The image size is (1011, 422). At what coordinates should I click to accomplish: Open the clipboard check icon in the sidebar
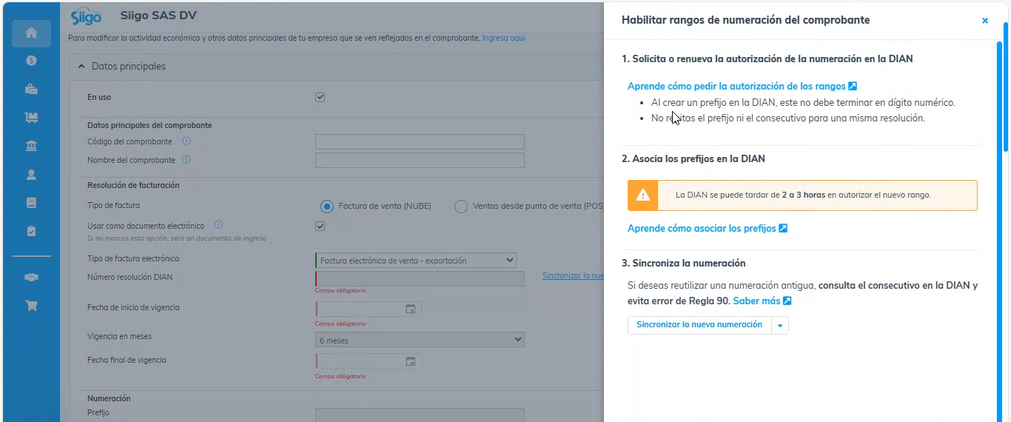point(31,231)
